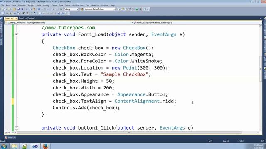Screen dimensions: 266x149
Task: Click the Find in Files icon beside dynamicRadioButton
Action: point(82,9)
